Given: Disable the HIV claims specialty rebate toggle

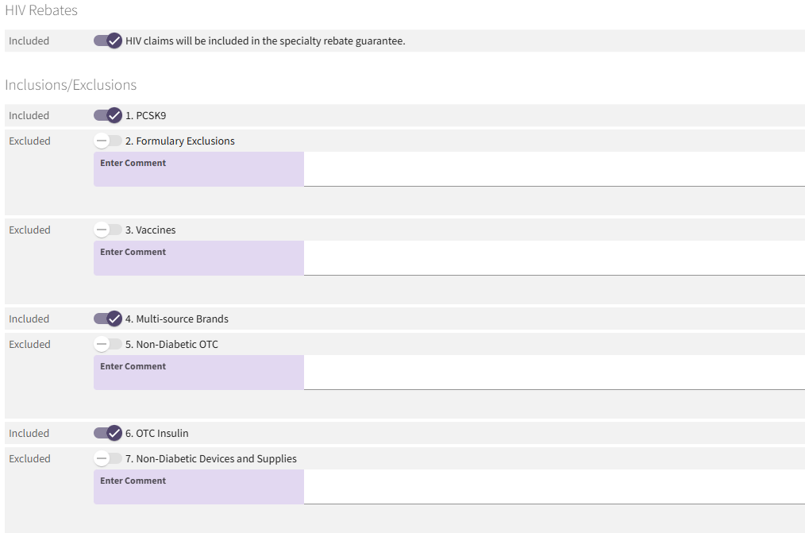Looking at the screenshot, I should pos(108,41).
